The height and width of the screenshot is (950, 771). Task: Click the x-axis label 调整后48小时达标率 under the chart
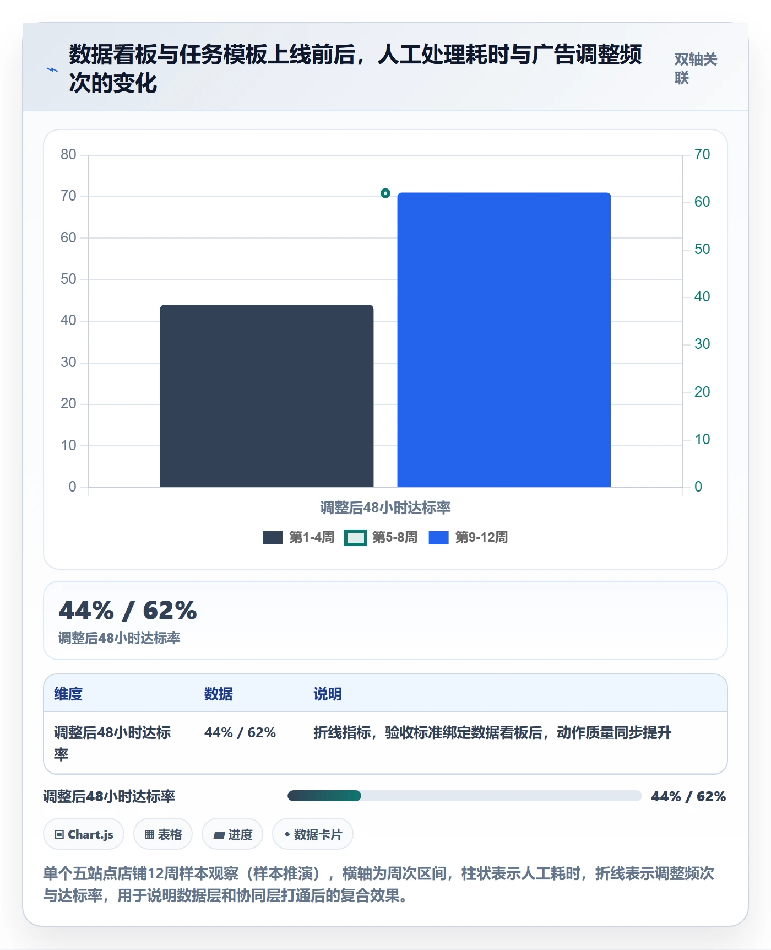click(x=385, y=508)
